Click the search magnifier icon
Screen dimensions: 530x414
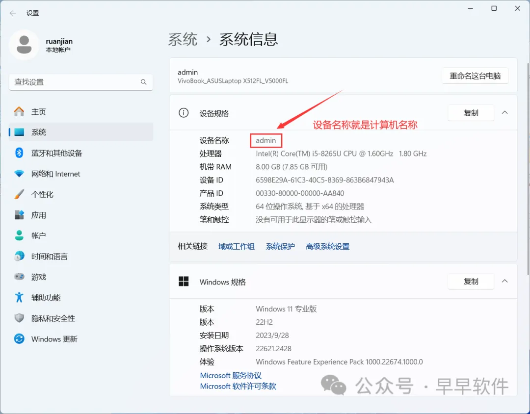pos(144,82)
